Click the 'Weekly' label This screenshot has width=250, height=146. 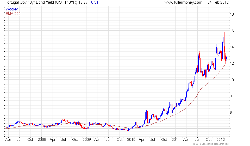pos(12,9)
